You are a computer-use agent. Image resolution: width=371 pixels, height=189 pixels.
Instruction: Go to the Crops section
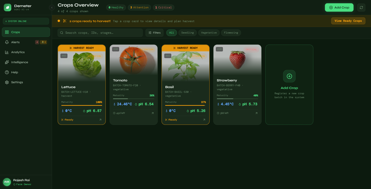(26, 32)
